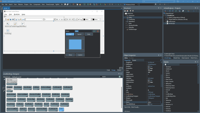Click the New document icon in the form toolbar
The width and height of the screenshot is (200, 113).
pos(6,19)
